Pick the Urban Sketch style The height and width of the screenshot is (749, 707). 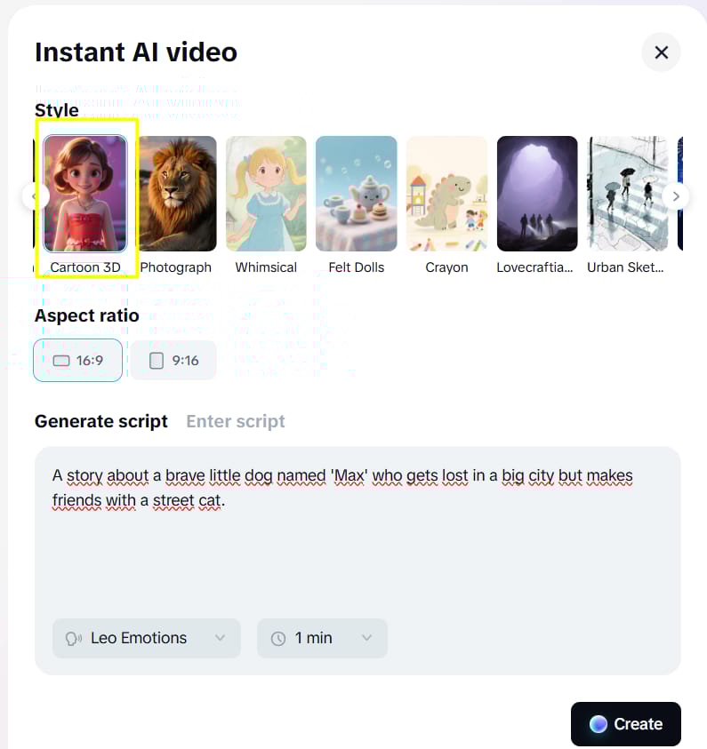pyautogui.click(x=628, y=194)
